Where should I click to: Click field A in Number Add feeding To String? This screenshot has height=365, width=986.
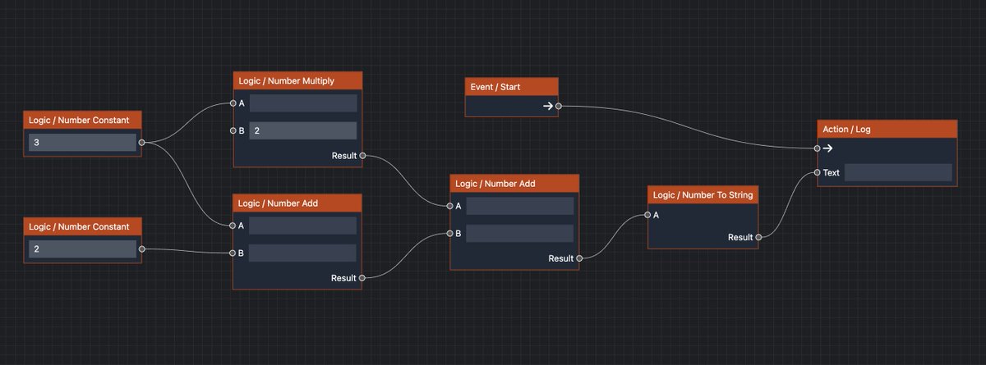(520, 206)
